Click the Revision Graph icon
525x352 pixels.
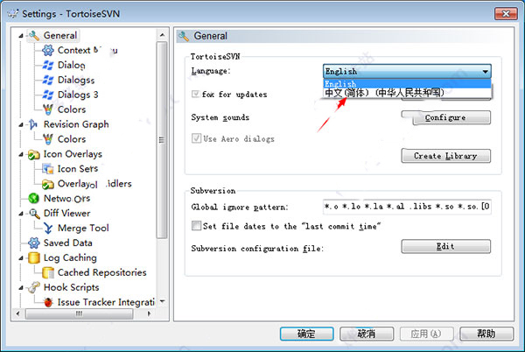(33, 124)
